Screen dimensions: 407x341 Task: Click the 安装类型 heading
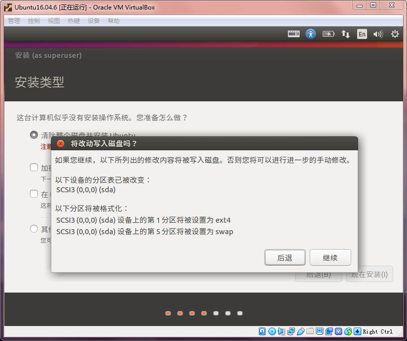(39, 82)
